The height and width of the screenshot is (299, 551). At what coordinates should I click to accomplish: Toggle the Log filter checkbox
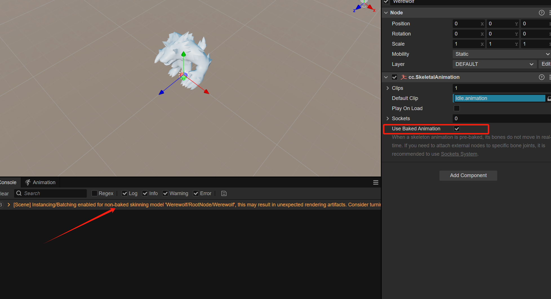pyautogui.click(x=125, y=193)
